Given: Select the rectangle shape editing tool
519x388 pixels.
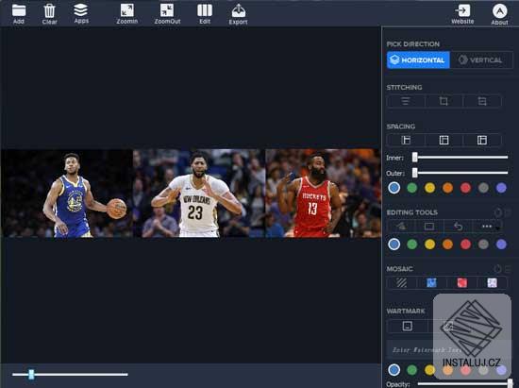Looking at the screenshot, I should click(429, 227).
